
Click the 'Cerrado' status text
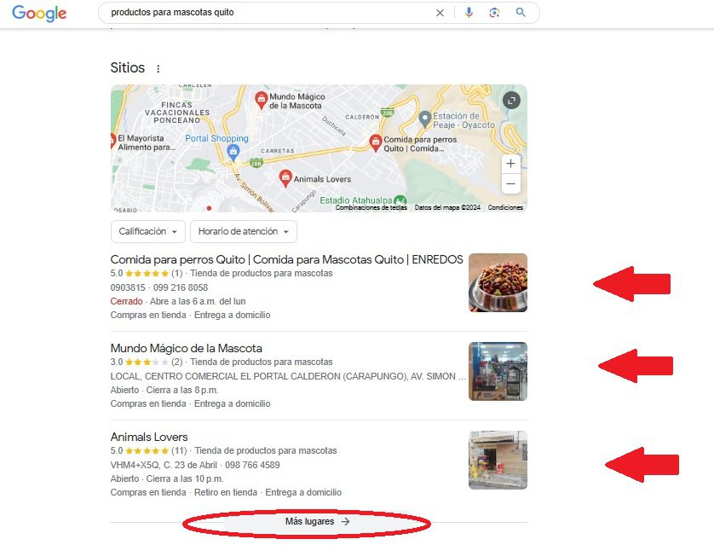126,301
